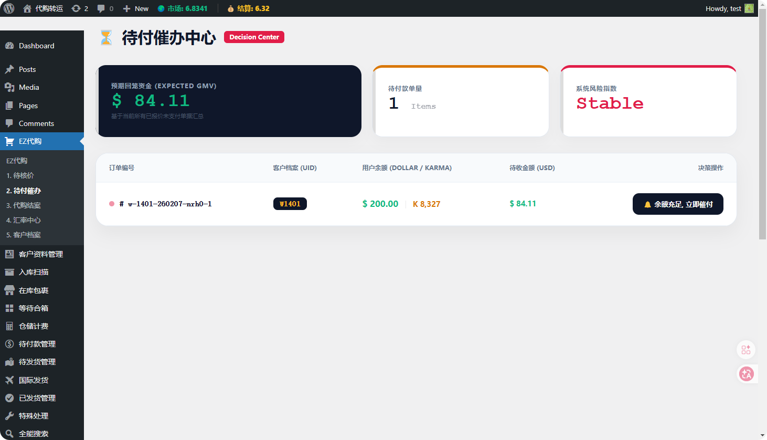Click the page vertical scrollbar
The width and height of the screenshot is (767, 440).
[762, 131]
